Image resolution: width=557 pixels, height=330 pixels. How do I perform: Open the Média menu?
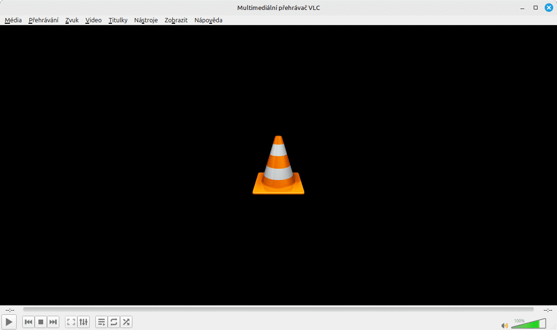pos(13,20)
